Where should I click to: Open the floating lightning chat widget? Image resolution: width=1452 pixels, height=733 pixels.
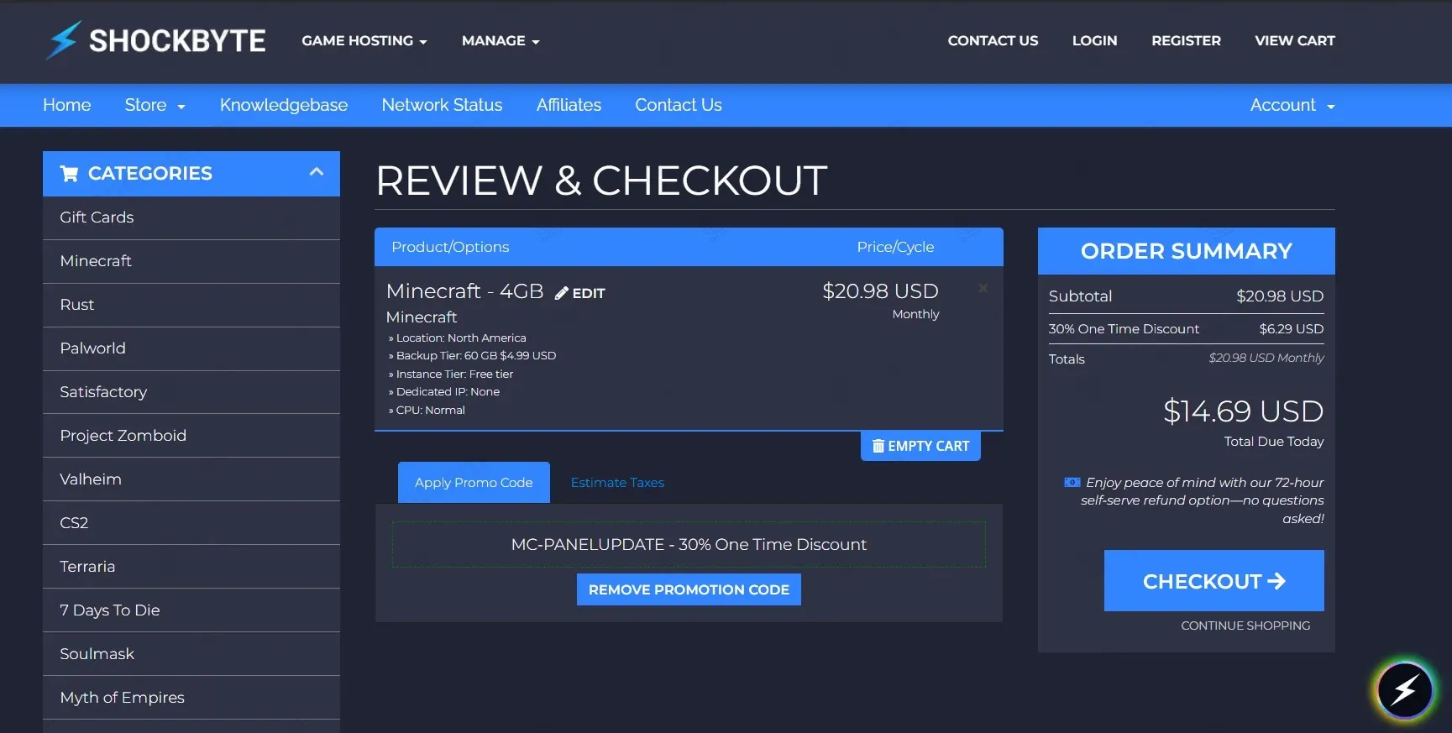pos(1404,690)
